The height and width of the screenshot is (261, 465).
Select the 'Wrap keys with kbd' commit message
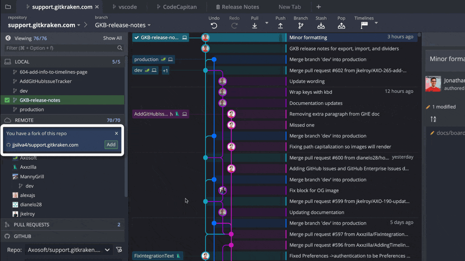tap(311, 92)
